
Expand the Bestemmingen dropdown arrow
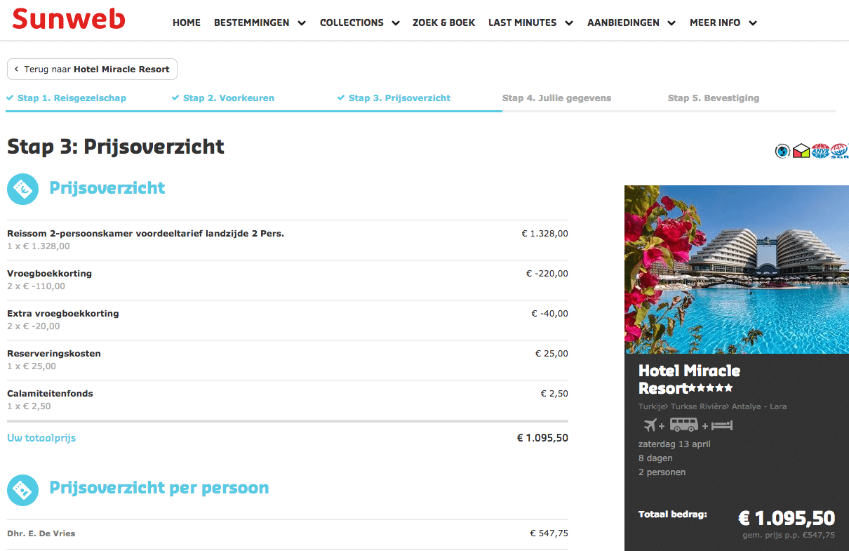point(302,23)
